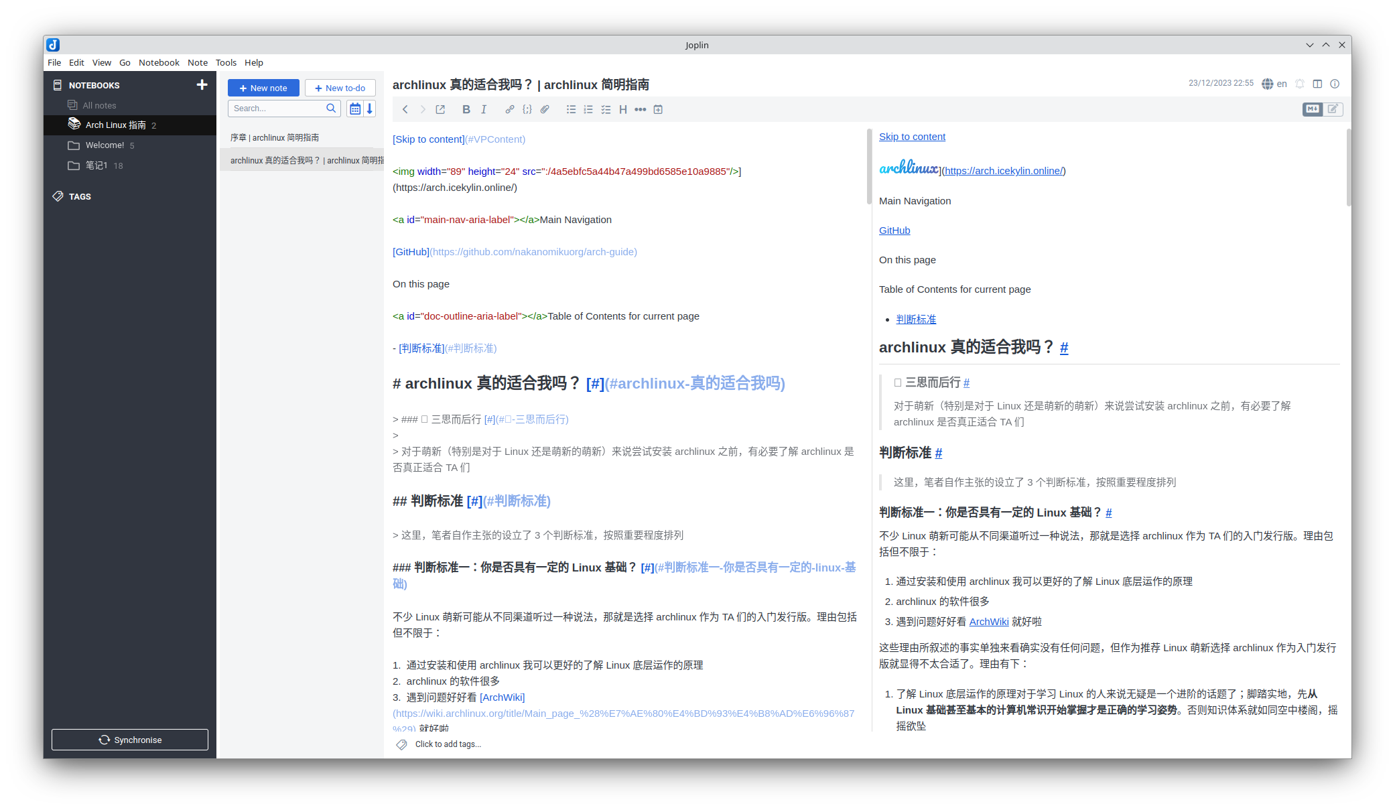Insert a heading with the H icon

[623, 109]
